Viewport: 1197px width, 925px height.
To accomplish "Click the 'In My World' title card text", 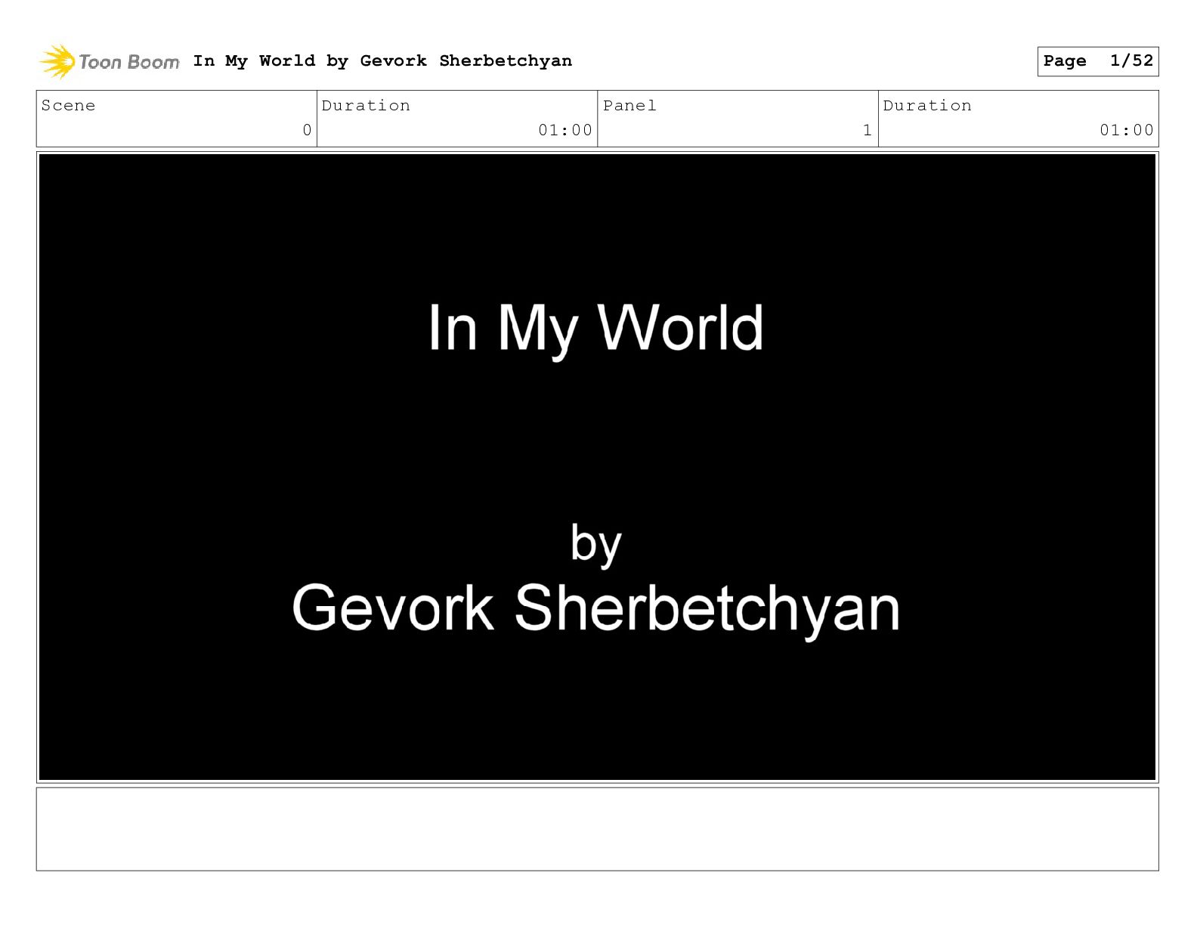I will [595, 328].
